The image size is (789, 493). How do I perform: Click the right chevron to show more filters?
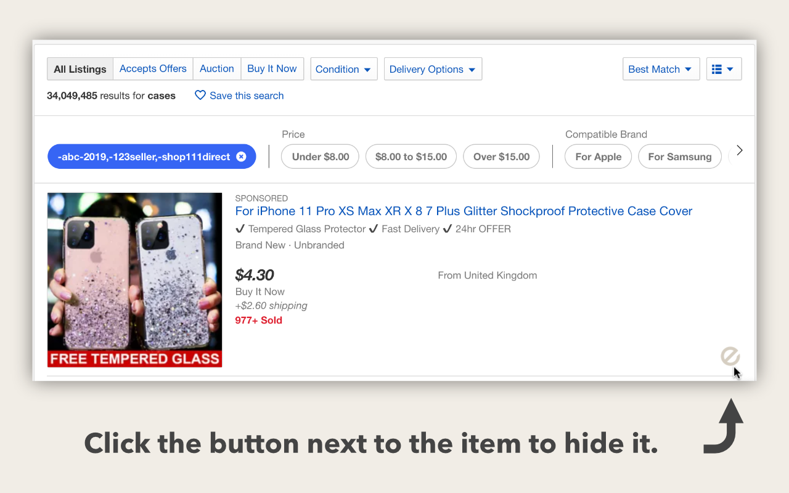coord(740,150)
